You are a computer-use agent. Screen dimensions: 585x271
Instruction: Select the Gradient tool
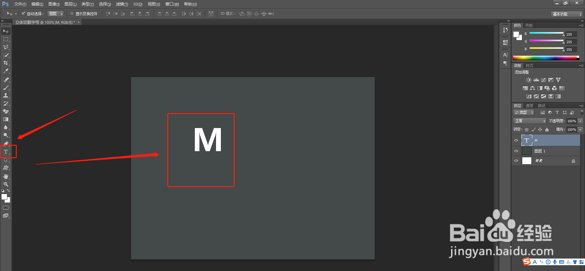(x=6, y=120)
